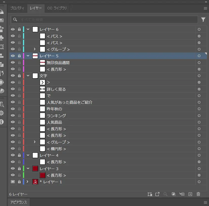209x206 pixels.
Task: Toggle visibility of 詳しく見る item
Action: 13,89
